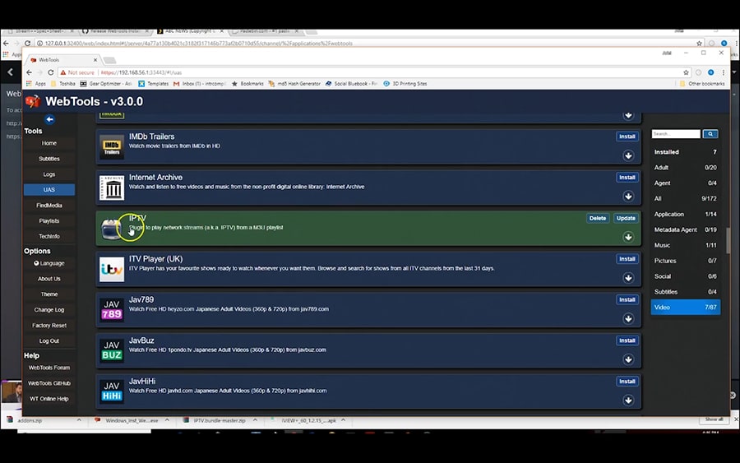
Task: Click Show all downloads button
Action: (714, 419)
